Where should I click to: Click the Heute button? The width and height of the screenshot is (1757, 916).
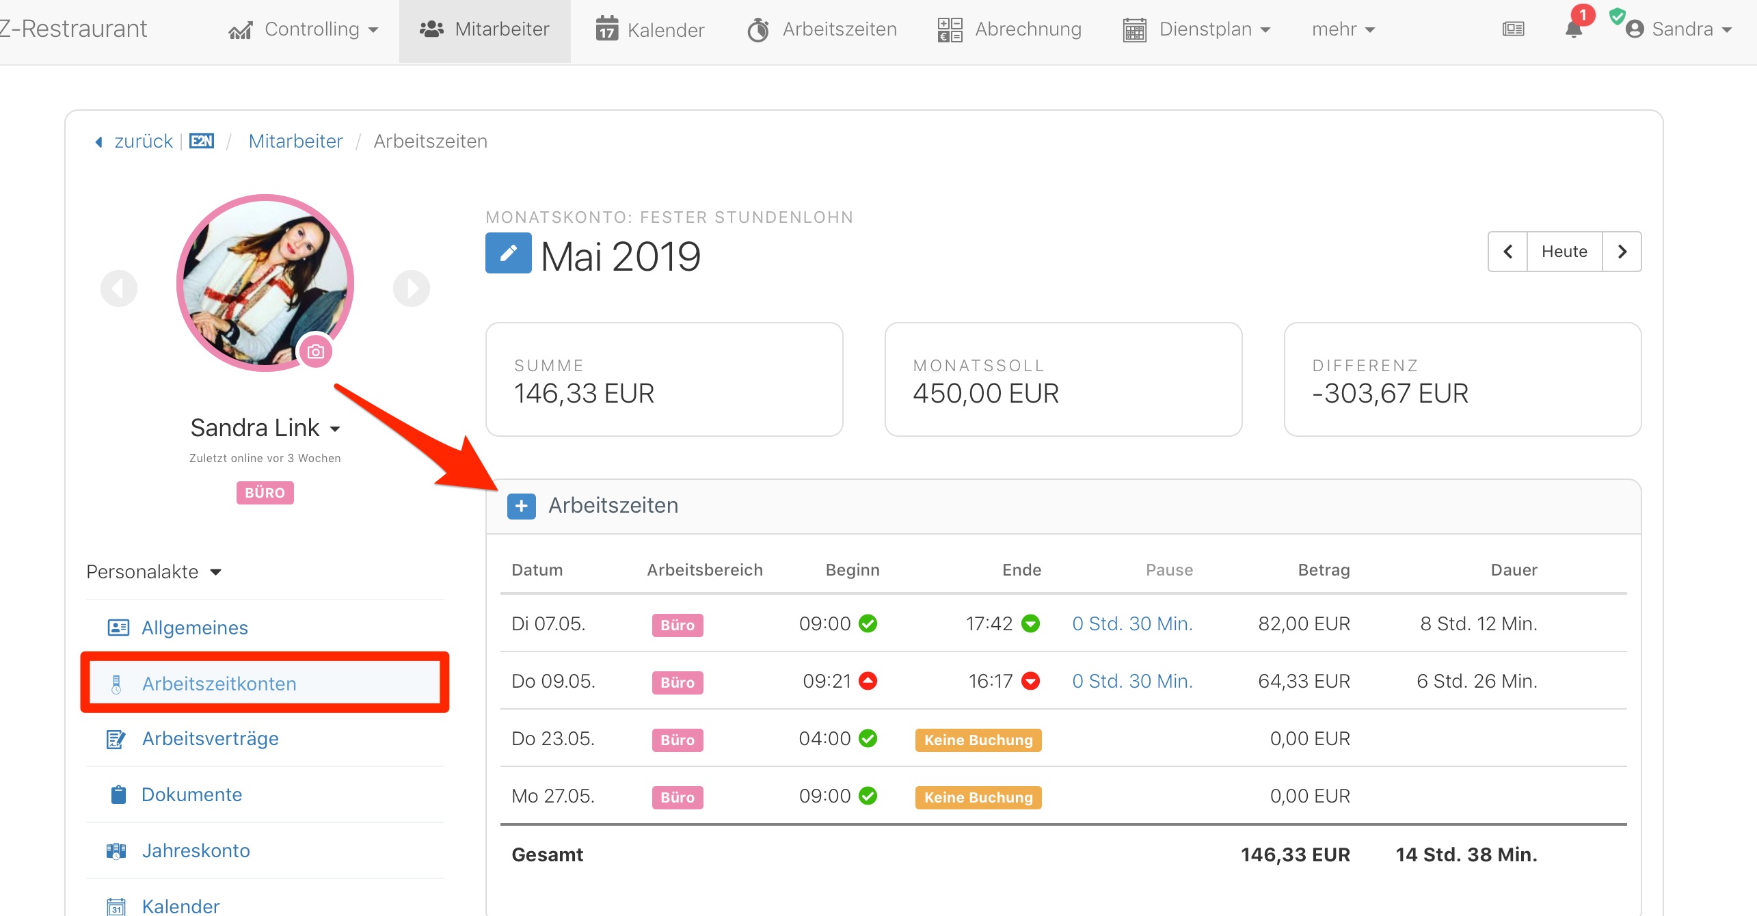(x=1564, y=252)
